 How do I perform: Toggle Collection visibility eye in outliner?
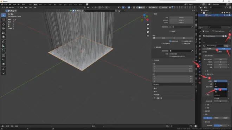pyautogui.click(x=227, y=13)
